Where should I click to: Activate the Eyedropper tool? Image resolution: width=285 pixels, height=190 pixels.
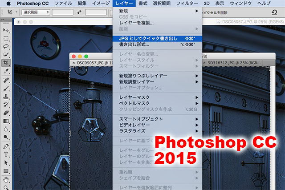point(6,71)
